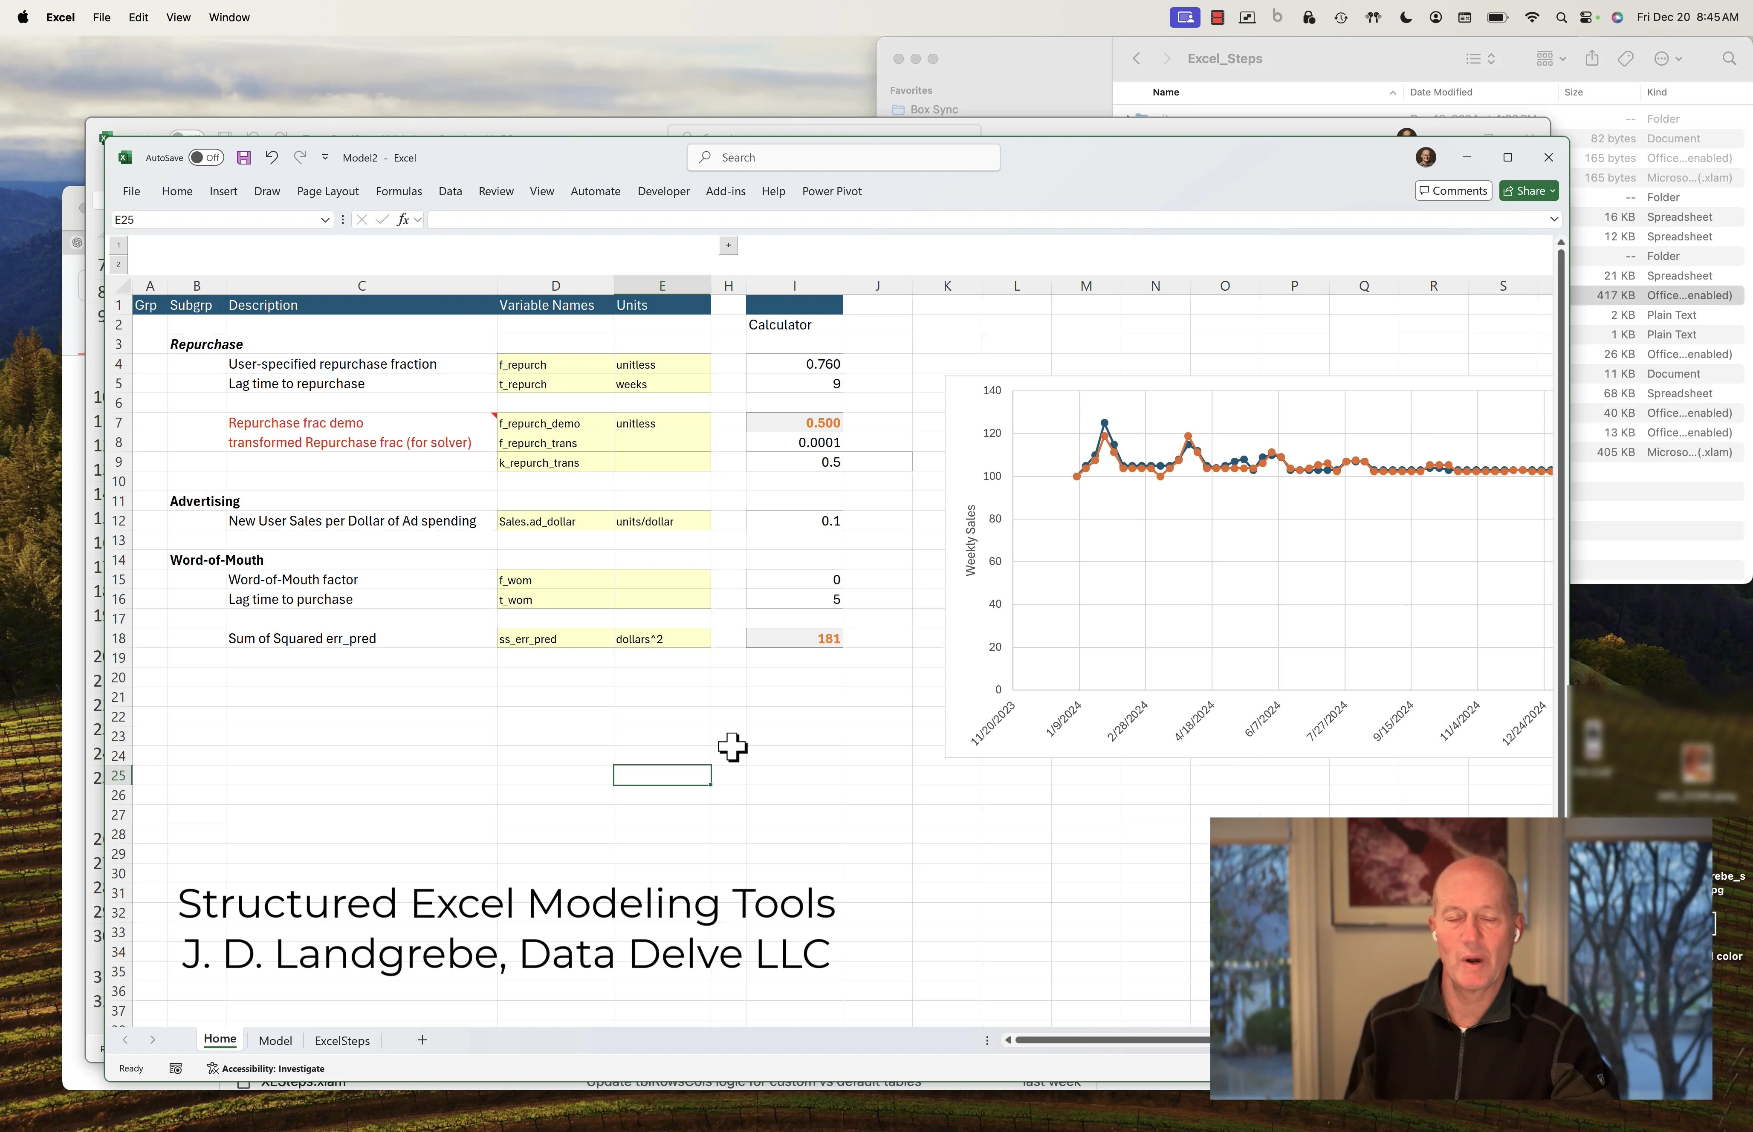Screen dimensions: 1753x1132
Task: Go back in the Finder window
Action: 1136,58
